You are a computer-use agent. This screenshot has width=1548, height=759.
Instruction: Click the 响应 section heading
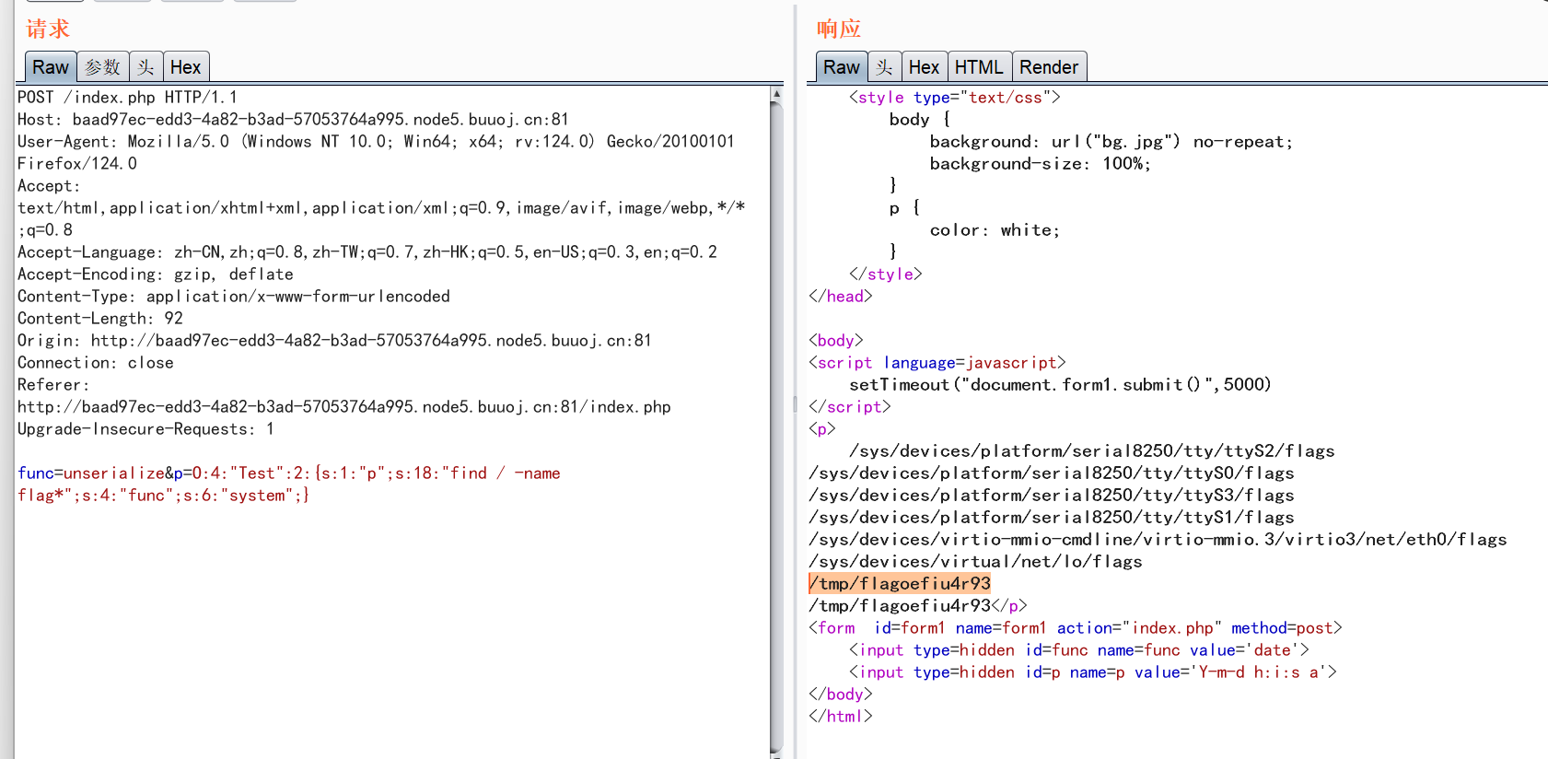[x=839, y=29]
